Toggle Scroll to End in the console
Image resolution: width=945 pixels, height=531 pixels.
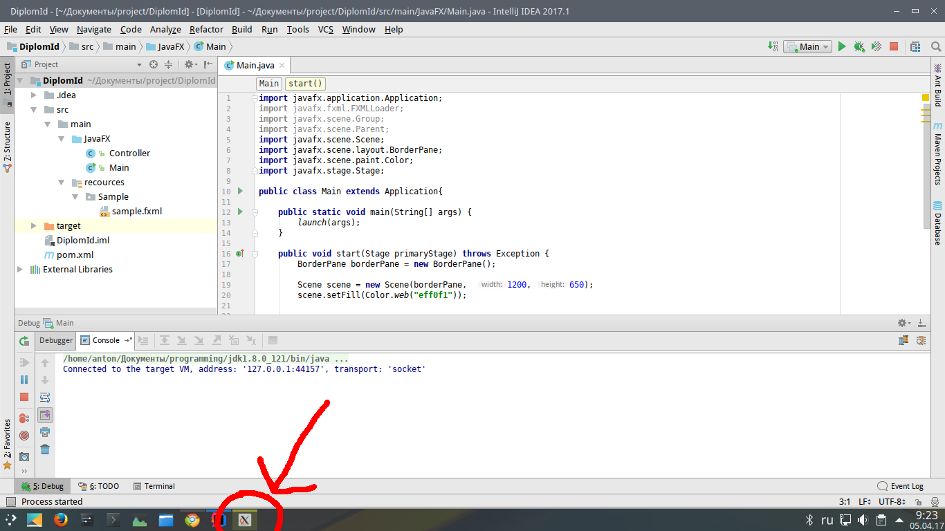click(x=45, y=415)
